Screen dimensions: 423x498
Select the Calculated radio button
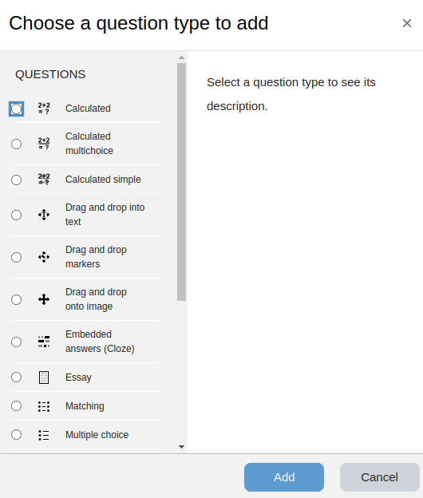click(x=16, y=109)
